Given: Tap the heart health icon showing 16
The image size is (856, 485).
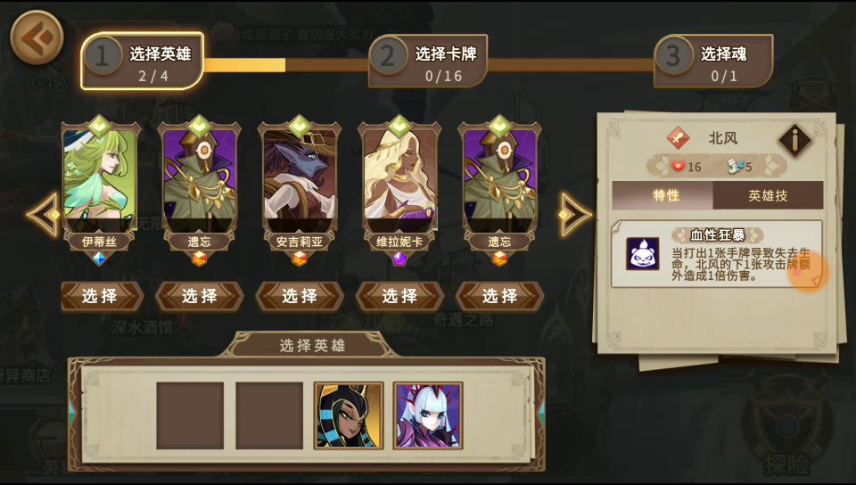Looking at the screenshot, I should click(678, 166).
